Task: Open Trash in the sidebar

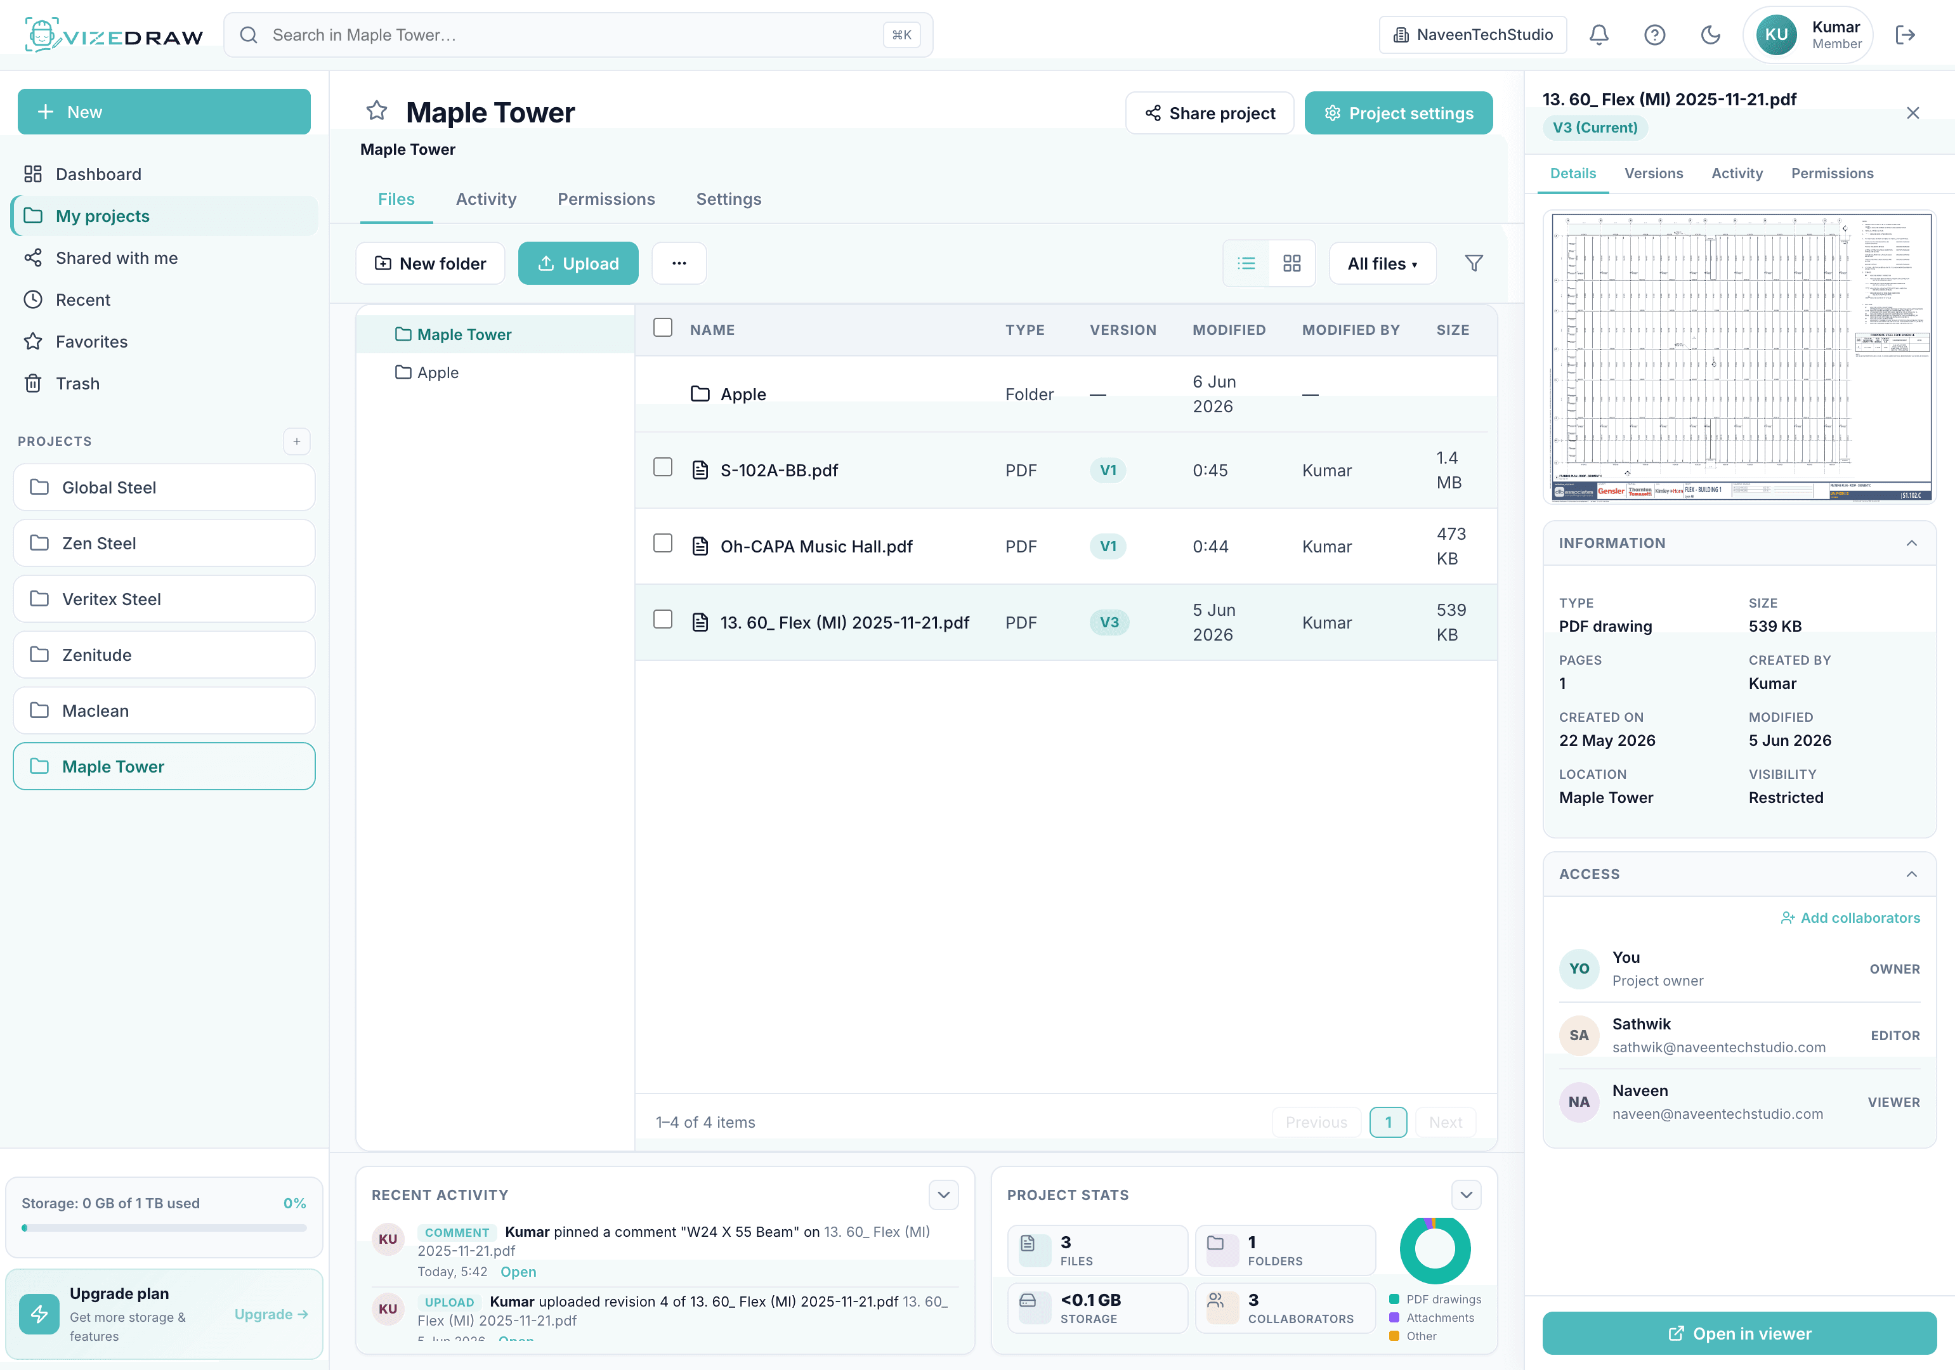Action: (x=164, y=383)
